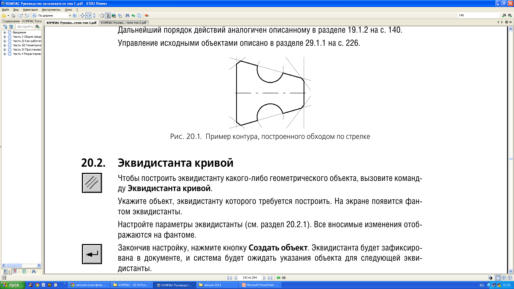Open the Навигация menu

click(30, 10)
